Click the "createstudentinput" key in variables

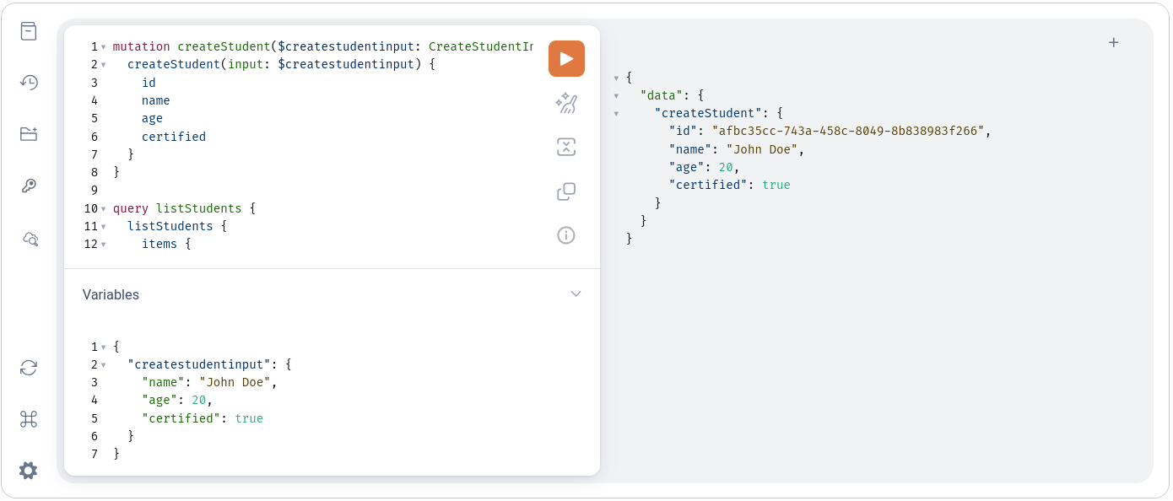198,364
